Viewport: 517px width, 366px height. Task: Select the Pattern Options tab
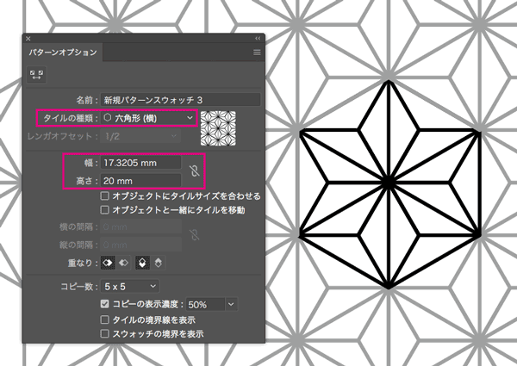[63, 53]
